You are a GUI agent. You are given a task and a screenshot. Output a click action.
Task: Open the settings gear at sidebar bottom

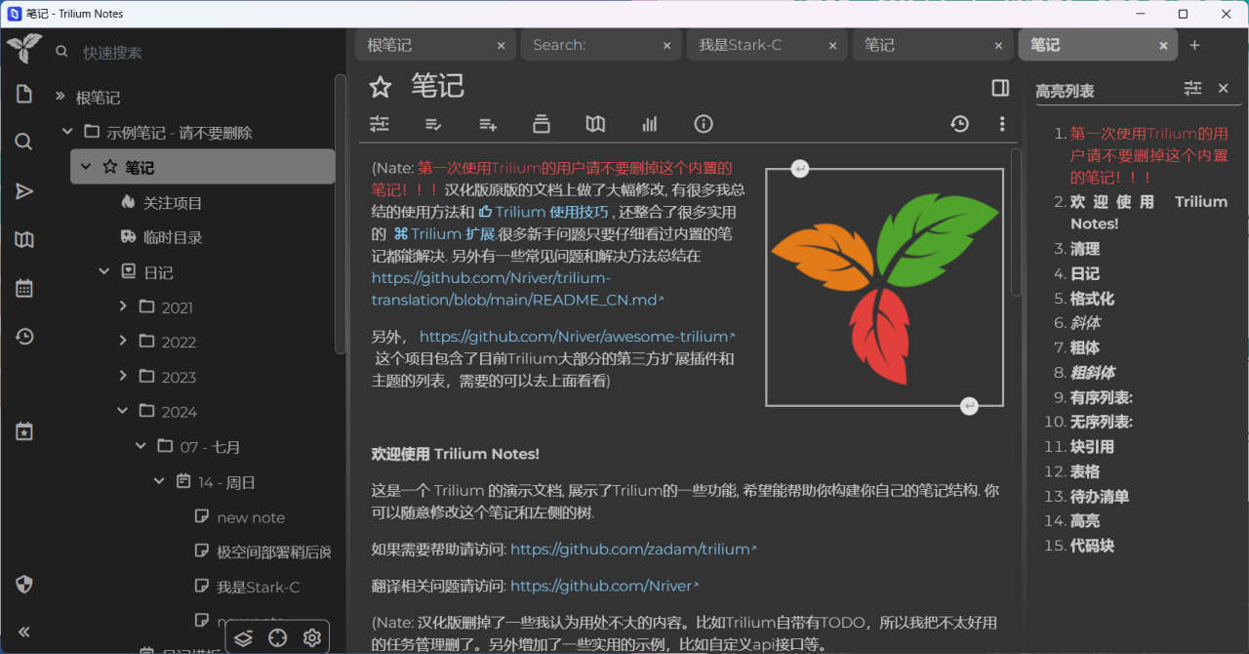[311, 636]
